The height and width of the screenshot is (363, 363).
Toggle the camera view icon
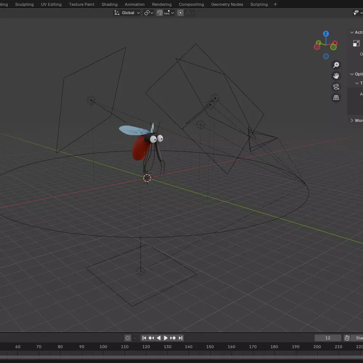(x=336, y=87)
